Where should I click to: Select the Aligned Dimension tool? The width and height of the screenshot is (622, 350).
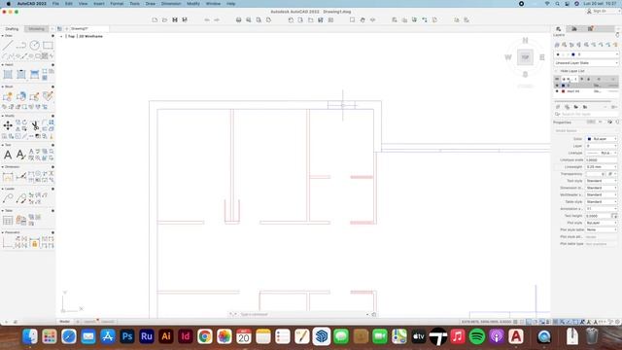21,177
